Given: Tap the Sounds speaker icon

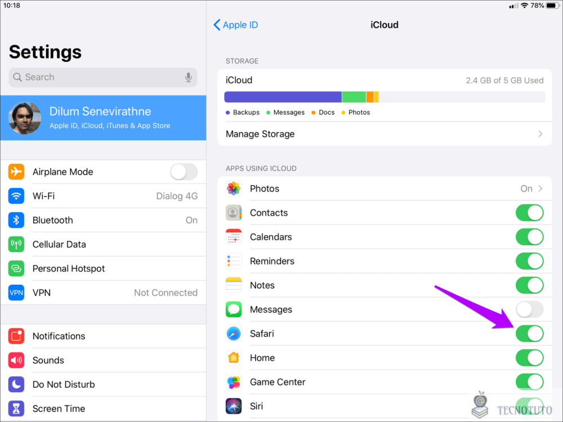Looking at the screenshot, I should coord(16,360).
